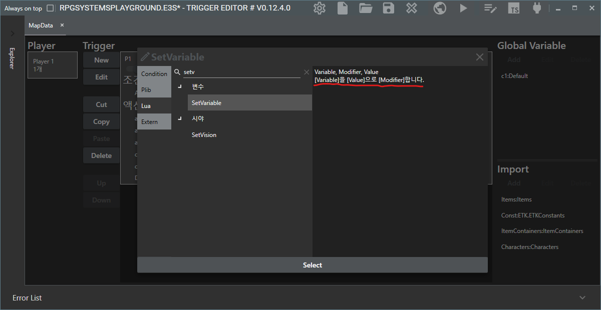Viewport: 601px width, 310px height.
Task: Run the build with the play icon
Action: [x=463, y=8]
